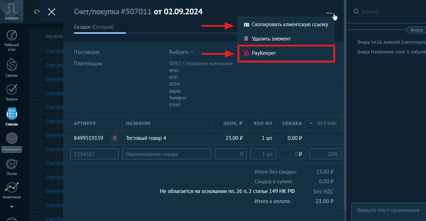Viewport: 426px width, 221px height.
Task: Delete the Тестовый товар 4 row
Action: [x=114, y=138]
